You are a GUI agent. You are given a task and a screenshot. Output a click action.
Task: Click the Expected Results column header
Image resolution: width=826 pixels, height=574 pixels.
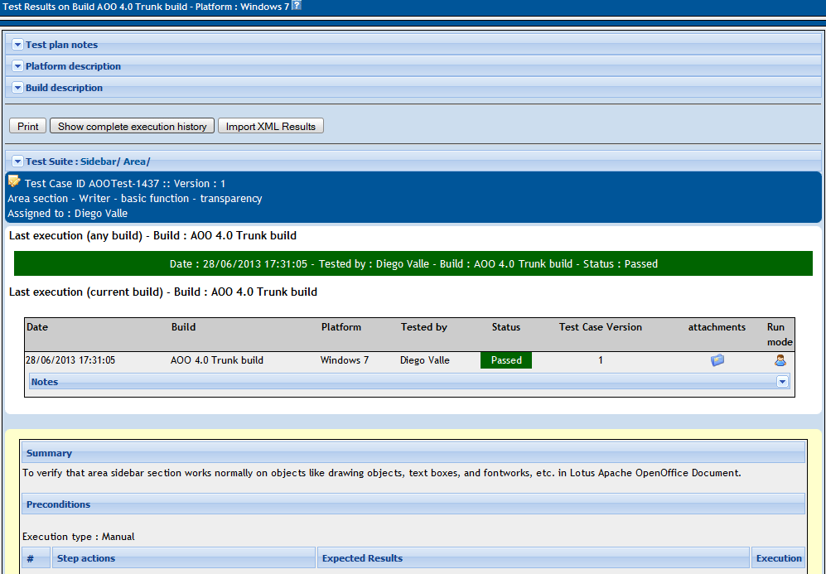(x=533, y=558)
